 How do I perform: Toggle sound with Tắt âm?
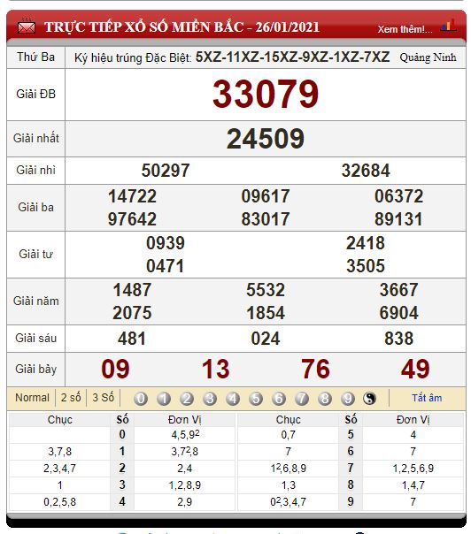[427, 398]
